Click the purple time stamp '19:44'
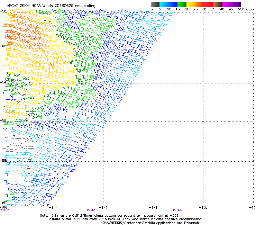This screenshot has height=225, width=256. [177, 210]
